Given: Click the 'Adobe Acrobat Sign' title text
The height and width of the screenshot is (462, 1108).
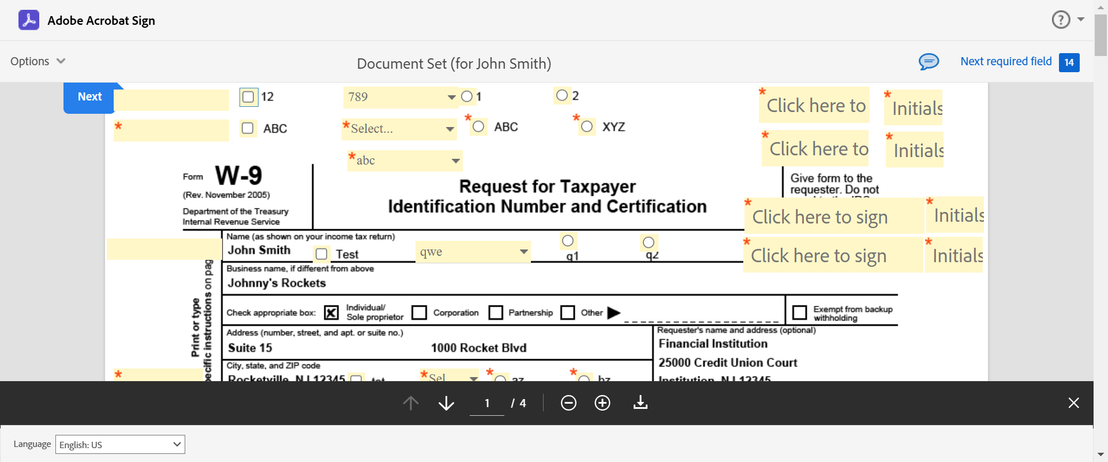Looking at the screenshot, I should 101,21.
